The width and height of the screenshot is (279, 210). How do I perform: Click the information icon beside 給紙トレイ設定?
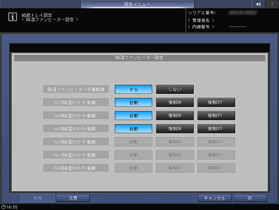click(x=12, y=17)
